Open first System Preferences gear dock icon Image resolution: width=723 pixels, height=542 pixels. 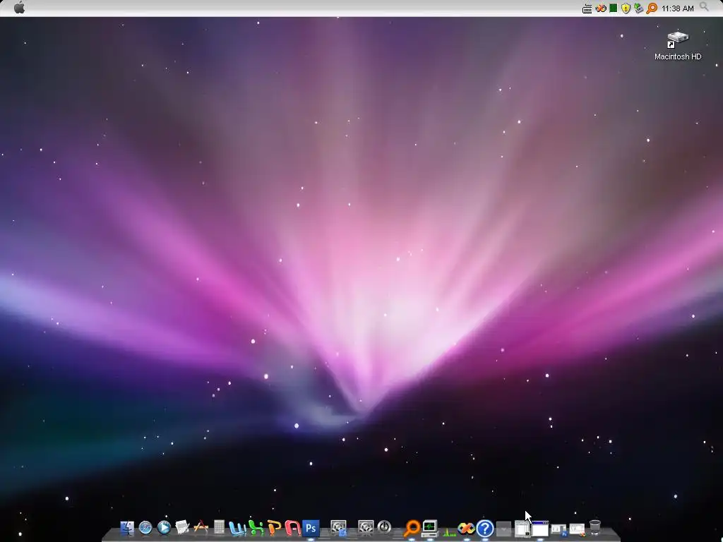coord(338,528)
